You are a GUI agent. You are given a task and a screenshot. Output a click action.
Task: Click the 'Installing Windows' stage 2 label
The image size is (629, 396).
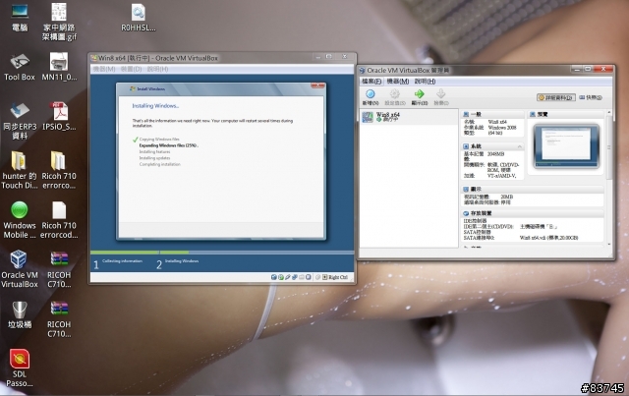pyautogui.click(x=182, y=261)
